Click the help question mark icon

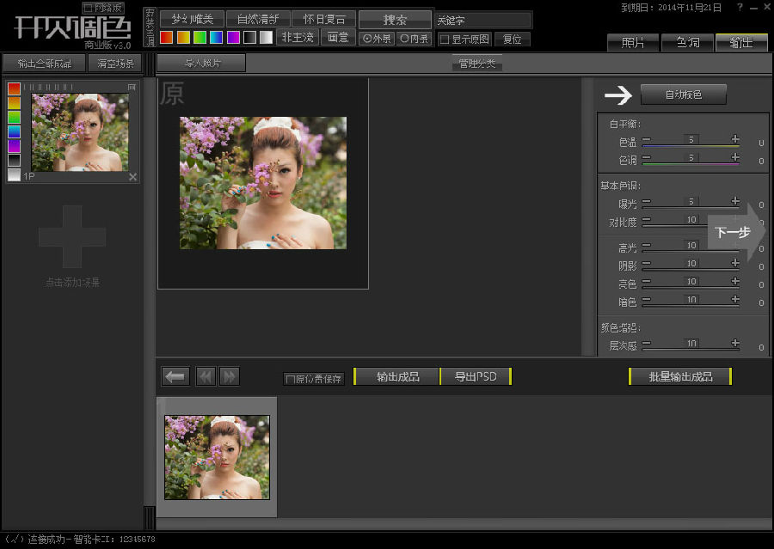click(x=740, y=7)
